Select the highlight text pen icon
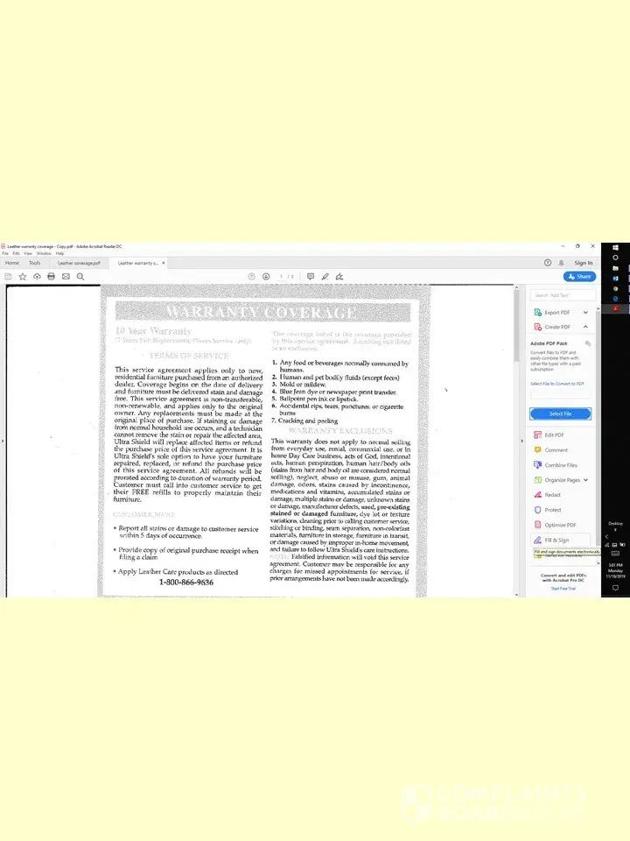 tap(325, 277)
